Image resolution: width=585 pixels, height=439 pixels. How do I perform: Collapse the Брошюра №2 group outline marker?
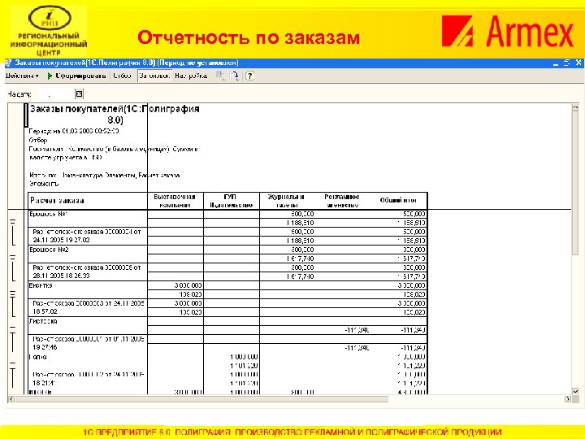pos(13,258)
